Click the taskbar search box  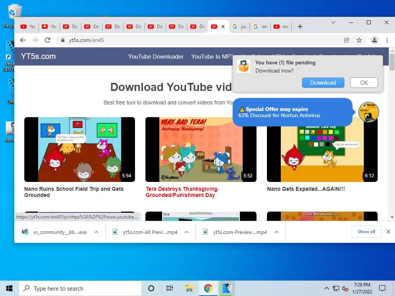[80, 288]
